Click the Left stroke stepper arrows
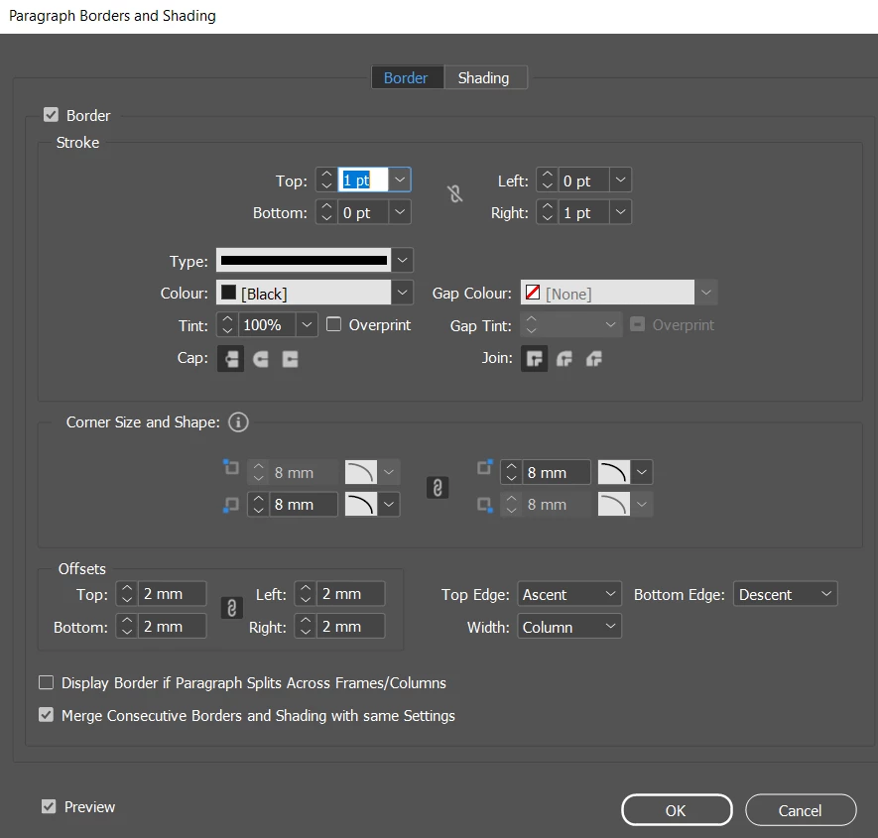Screen dimensions: 878x838 click(x=547, y=180)
